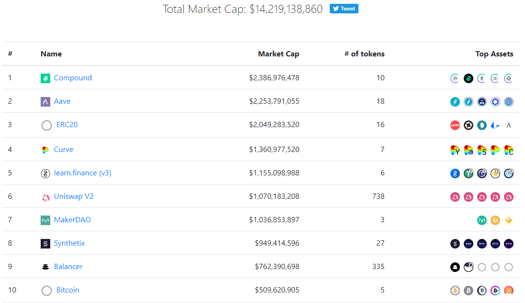Click the Iearn.finance logo beside its name
Image resolution: width=525 pixels, height=303 pixels.
[45, 173]
